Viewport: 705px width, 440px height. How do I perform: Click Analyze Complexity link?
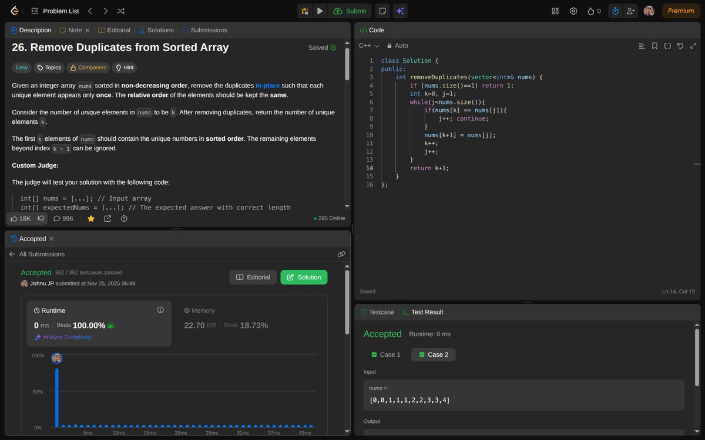63,337
